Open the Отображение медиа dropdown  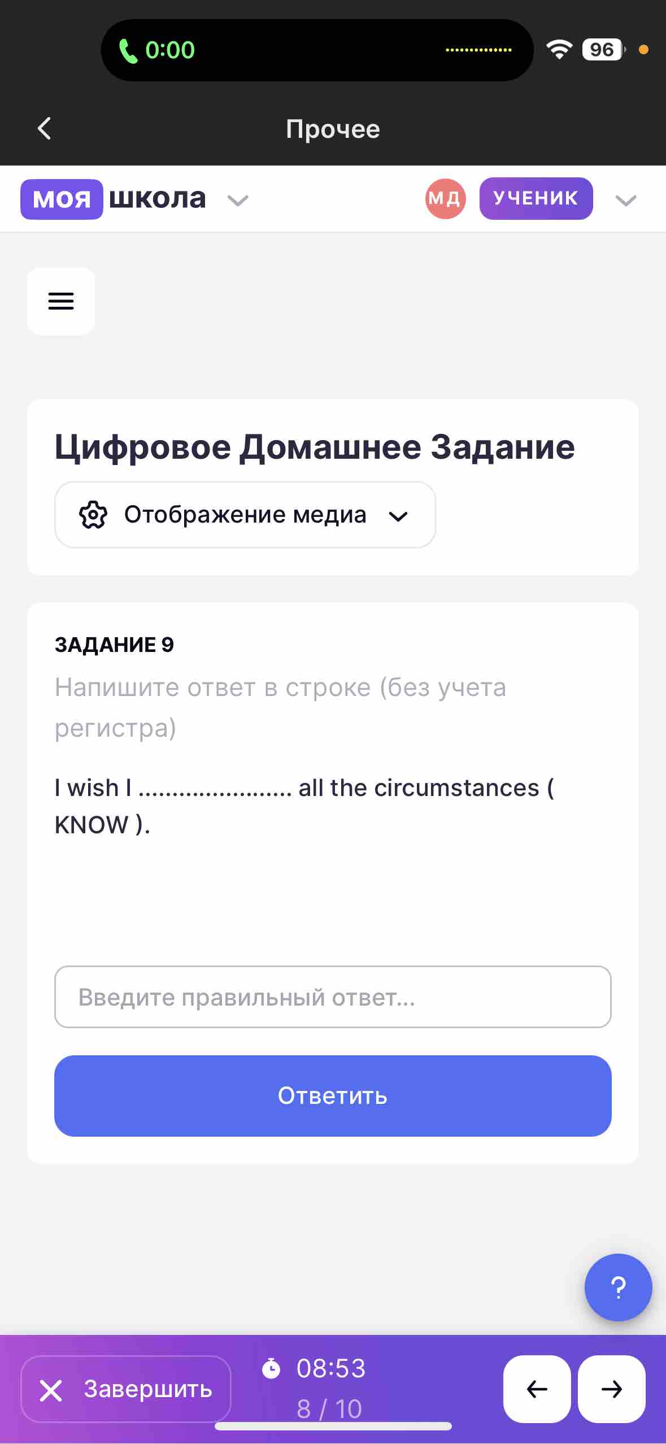245,515
